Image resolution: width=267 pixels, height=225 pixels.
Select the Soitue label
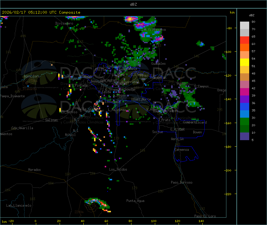point(158,132)
